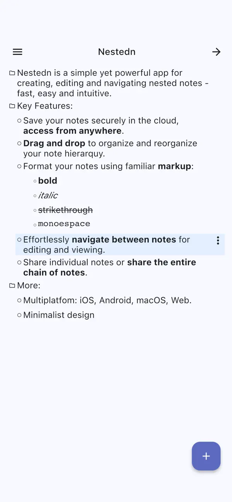This screenshot has width=232, height=502.
Task: Click the circle bullet beside 'bold'
Action: [34, 180]
